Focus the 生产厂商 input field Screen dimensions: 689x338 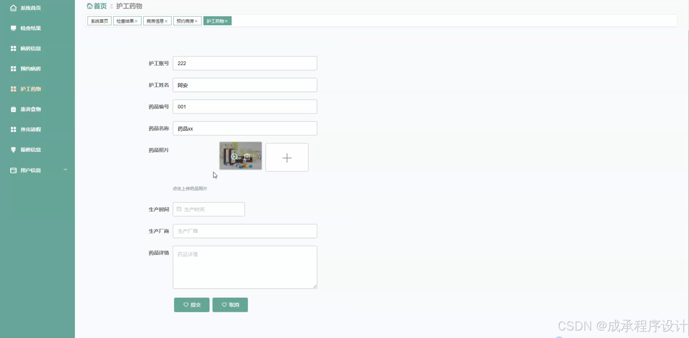tap(245, 231)
